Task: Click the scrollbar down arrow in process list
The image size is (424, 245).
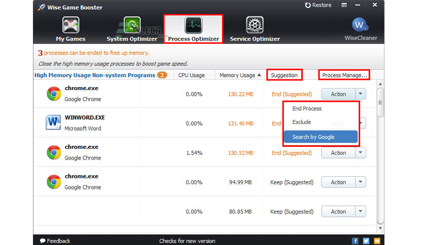Action: [x=380, y=228]
